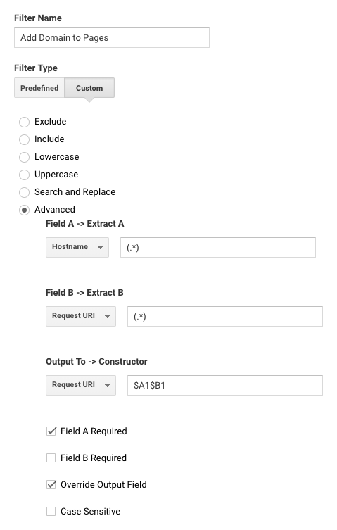Uncheck the Field A Required checkbox

51,431
